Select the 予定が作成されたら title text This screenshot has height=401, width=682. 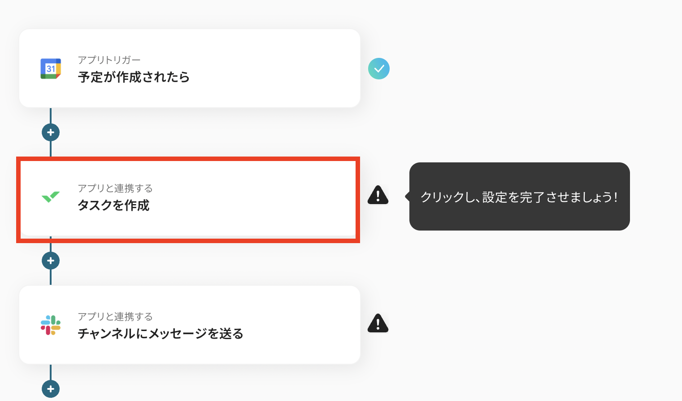point(134,77)
